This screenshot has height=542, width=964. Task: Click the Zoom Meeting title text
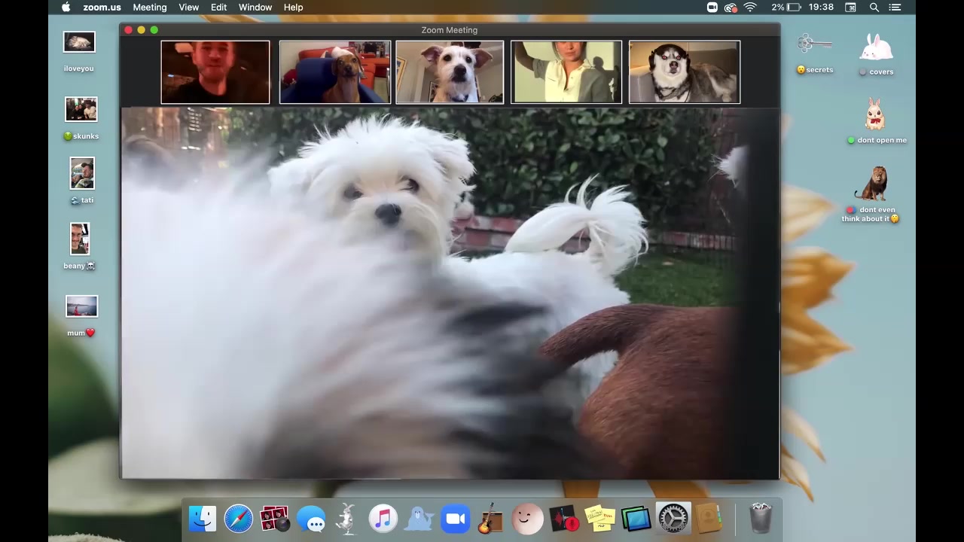pyautogui.click(x=450, y=30)
